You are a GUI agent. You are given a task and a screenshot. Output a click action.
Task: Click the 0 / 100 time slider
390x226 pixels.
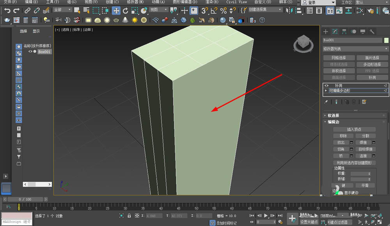(x=25, y=199)
